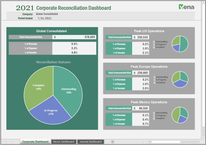The width and height of the screenshot is (206, 145).
Task: Select the Complete slice of main pie
Action: click(x=39, y=87)
